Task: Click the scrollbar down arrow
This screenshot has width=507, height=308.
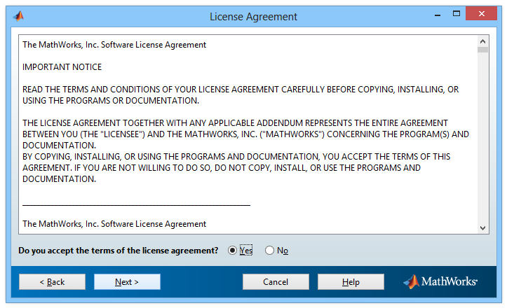Action: coord(482,228)
